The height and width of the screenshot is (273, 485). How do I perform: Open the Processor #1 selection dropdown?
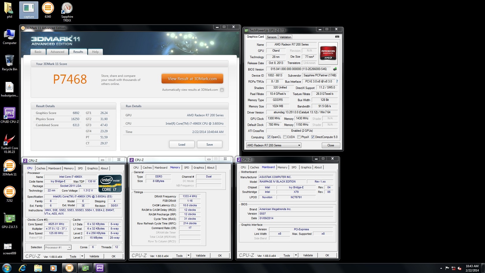[58, 247]
